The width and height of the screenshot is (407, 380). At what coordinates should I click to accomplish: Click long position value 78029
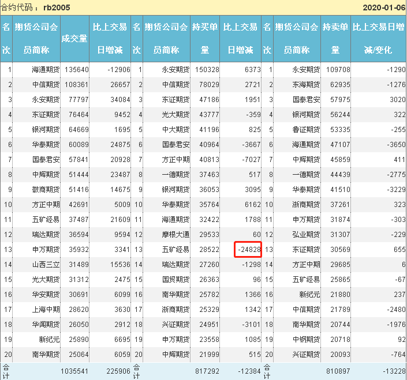click(x=209, y=85)
